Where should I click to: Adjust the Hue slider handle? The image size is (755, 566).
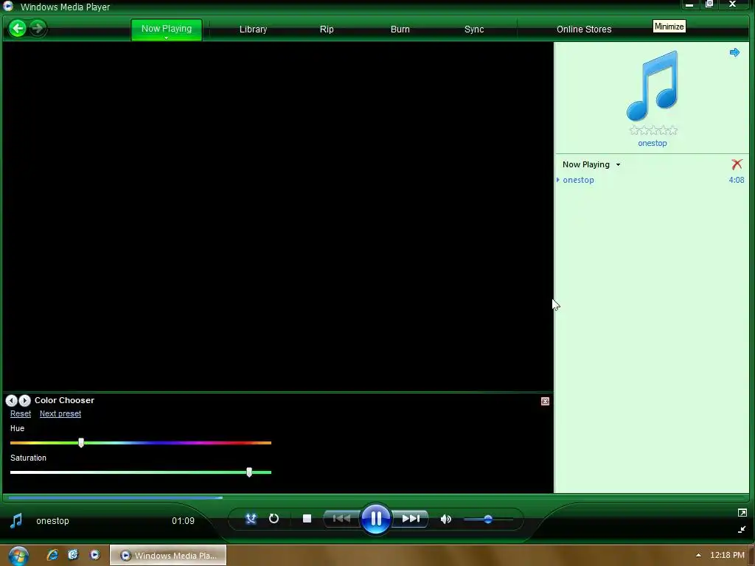[81, 443]
